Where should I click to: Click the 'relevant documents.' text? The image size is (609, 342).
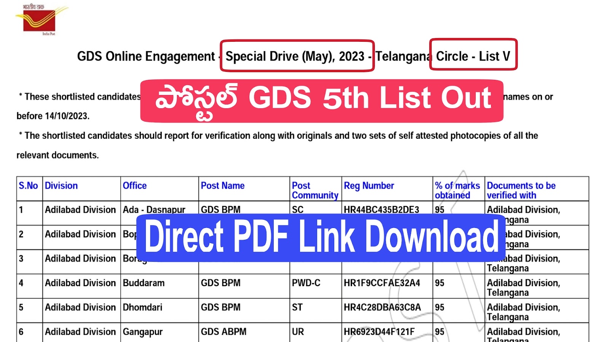pyautogui.click(x=57, y=155)
